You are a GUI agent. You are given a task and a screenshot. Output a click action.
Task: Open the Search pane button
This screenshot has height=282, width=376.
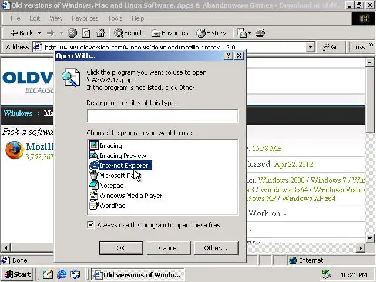[129, 33]
